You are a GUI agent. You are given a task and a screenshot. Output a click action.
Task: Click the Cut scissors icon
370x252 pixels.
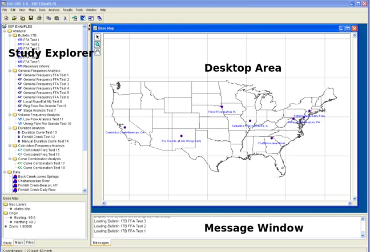(x=65, y=18)
